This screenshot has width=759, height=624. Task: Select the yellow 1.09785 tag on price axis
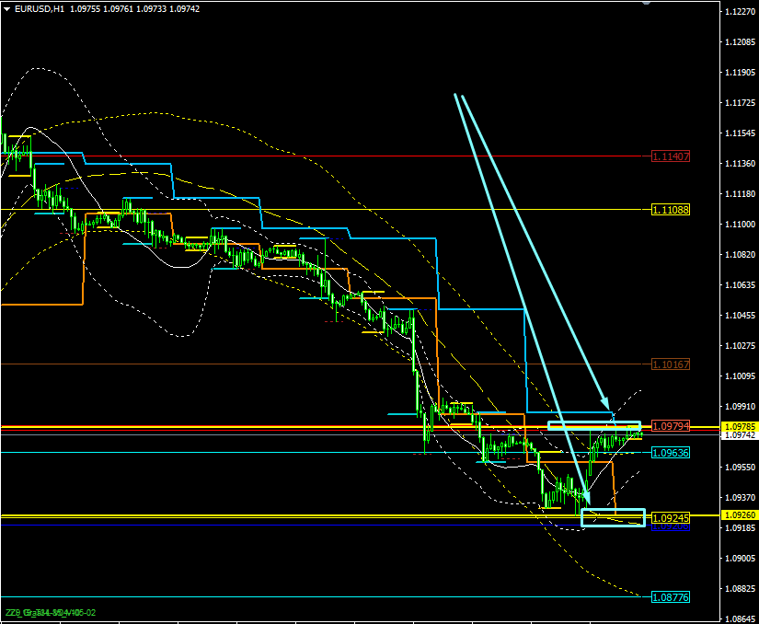tap(740, 426)
